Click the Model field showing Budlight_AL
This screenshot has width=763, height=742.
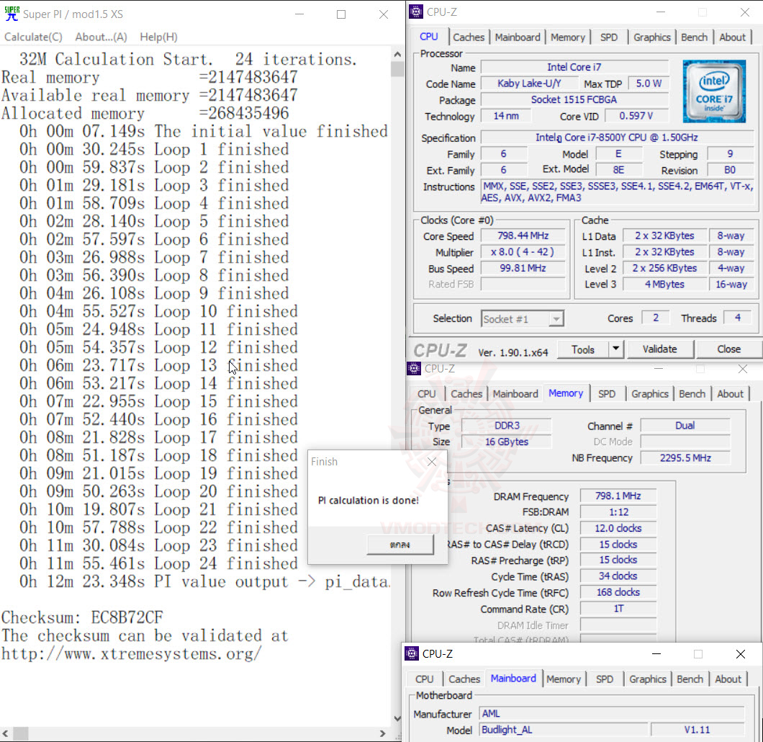coord(564,730)
